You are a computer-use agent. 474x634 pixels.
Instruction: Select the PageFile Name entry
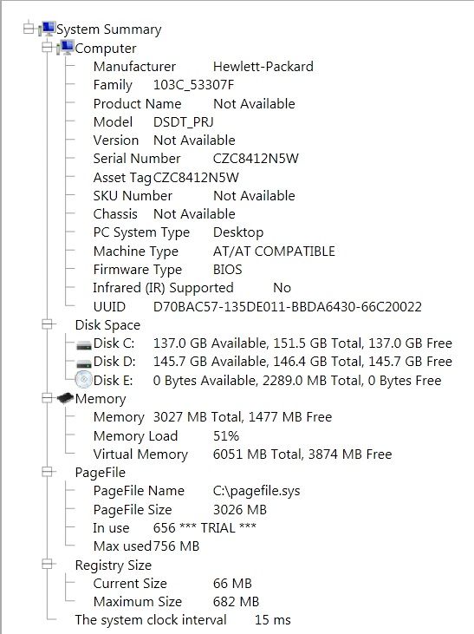click(197, 491)
